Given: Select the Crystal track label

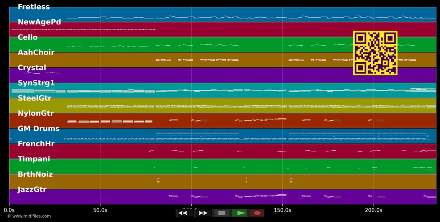Looking at the screenshot, I should tap(32, 68).
